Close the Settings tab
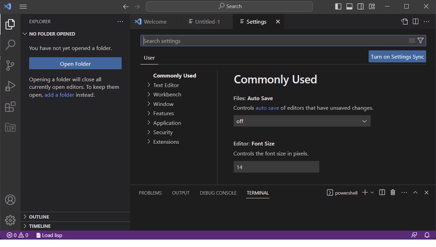Viewport: 436px width, 247px height. click(x=278, y=22)
